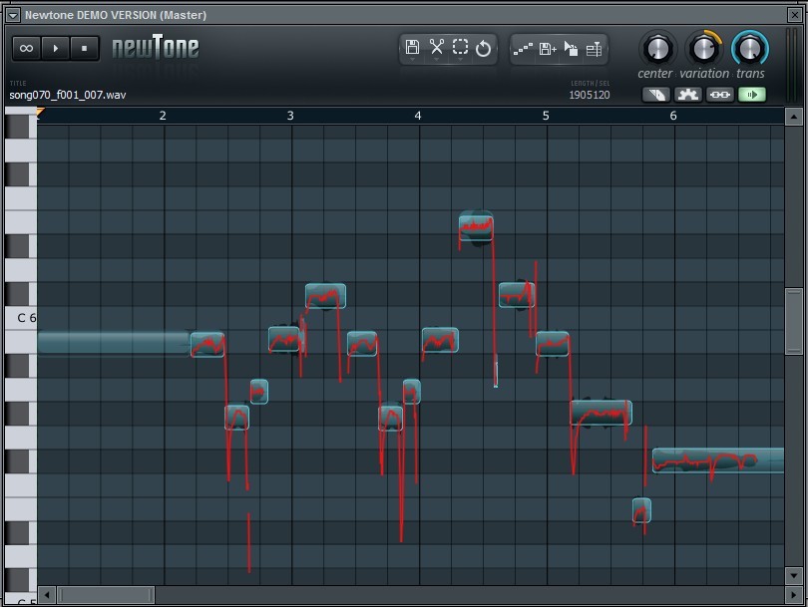Click the drag selection to playlist icon
This screenshot has height=607, width=808.
click(571, 49)
